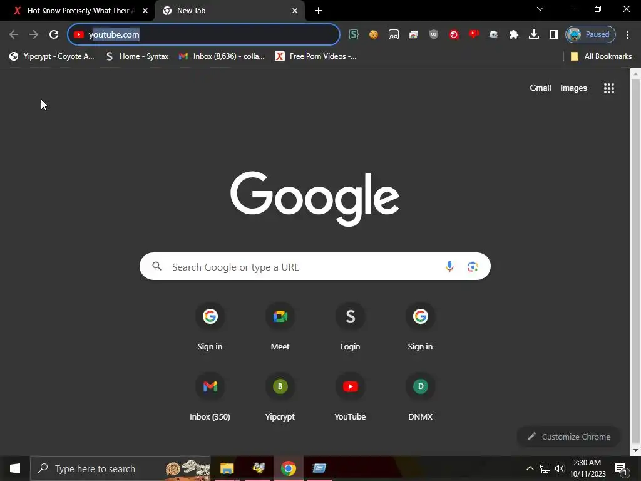The width and height of the screenshot is (641, 481).
Task: Click the Chrome icon in the taskbar
Action: pyautogui.click(x=288, y=468)
